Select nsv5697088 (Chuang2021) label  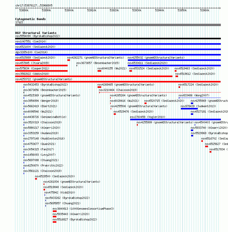coord(41,160)
